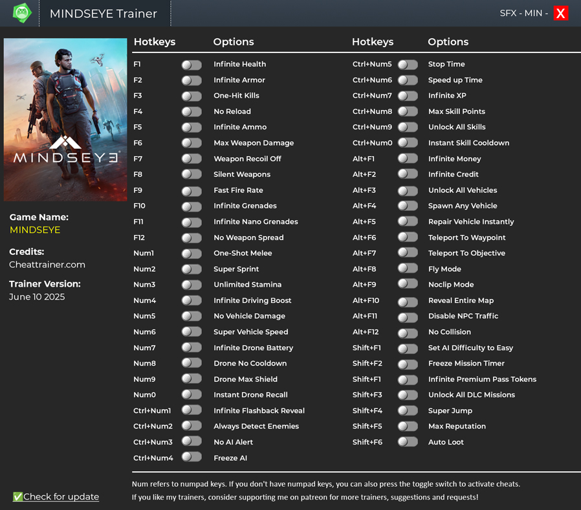Viewport: 581px width, 510px height.
Task: Turn on Infinite XP toggle
Action: (408, 96)
